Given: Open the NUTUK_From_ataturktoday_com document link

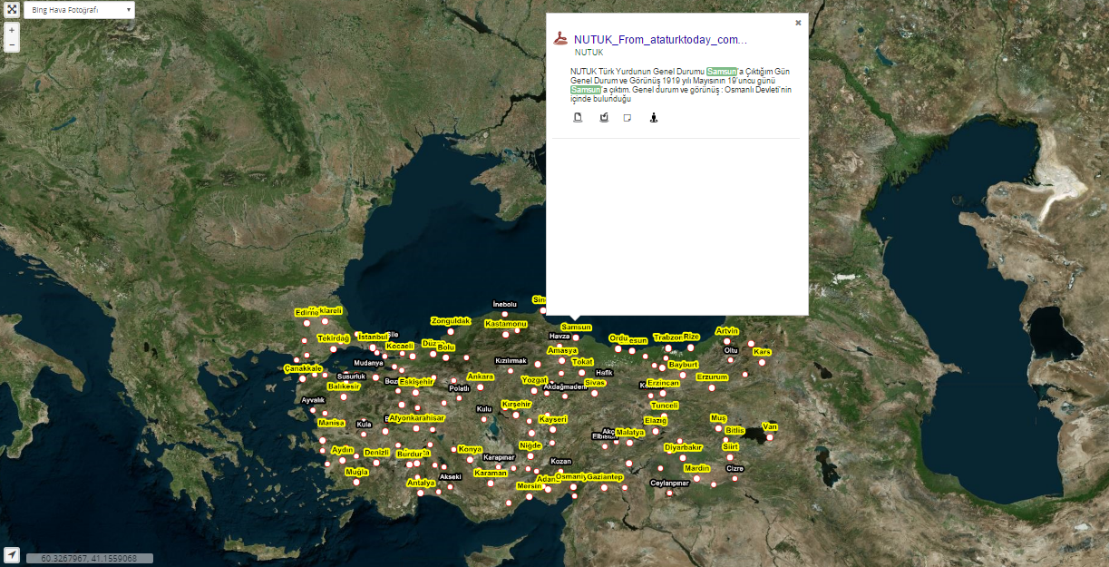Looking at the screenshot, I should [x=660, y=40].
